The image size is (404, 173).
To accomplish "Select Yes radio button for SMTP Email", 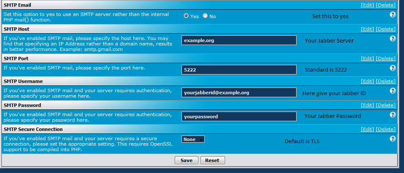I will pos(186,16).
